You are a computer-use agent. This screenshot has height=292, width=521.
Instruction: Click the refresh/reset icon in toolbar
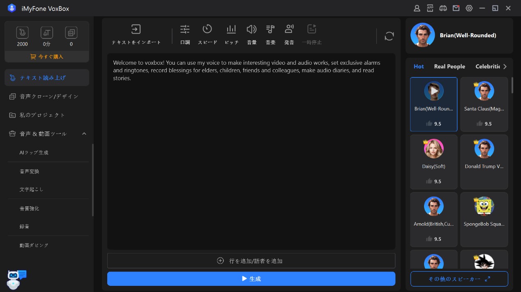[389, 36]
